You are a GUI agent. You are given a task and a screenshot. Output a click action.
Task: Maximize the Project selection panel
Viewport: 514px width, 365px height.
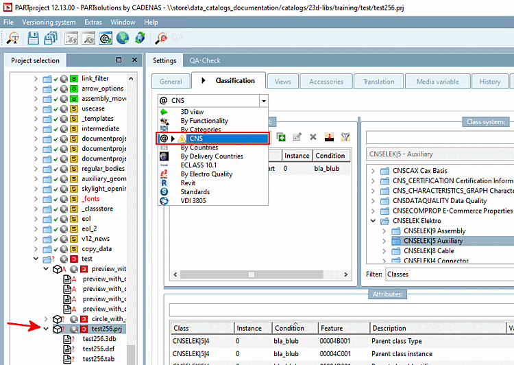coord(119,60)
